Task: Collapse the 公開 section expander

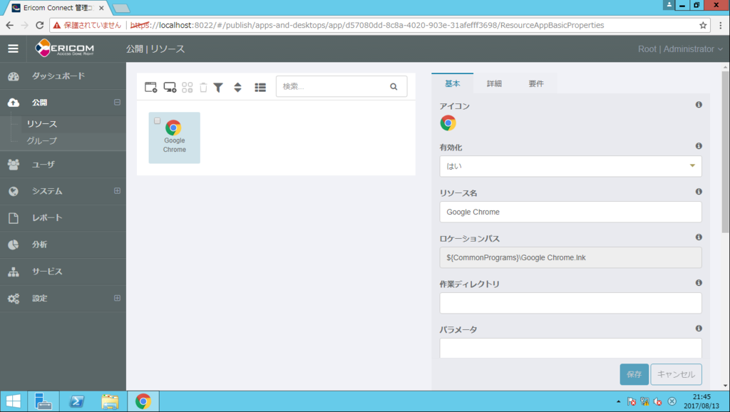Action: (x=118, y=102)
